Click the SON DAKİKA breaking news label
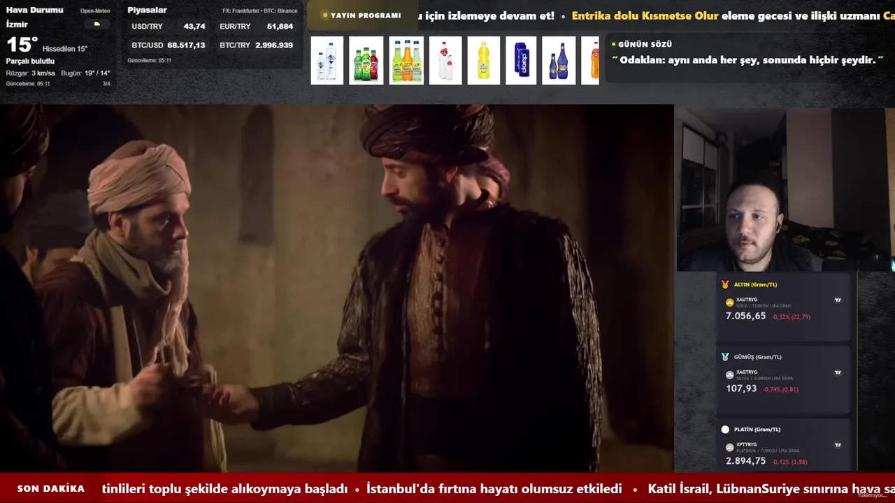 [51, 489]
